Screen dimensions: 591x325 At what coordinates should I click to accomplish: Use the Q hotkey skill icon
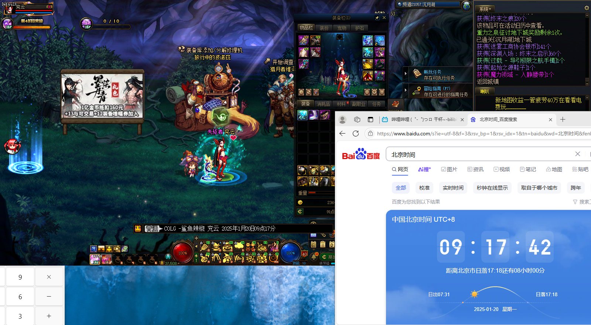click(205, 246)
